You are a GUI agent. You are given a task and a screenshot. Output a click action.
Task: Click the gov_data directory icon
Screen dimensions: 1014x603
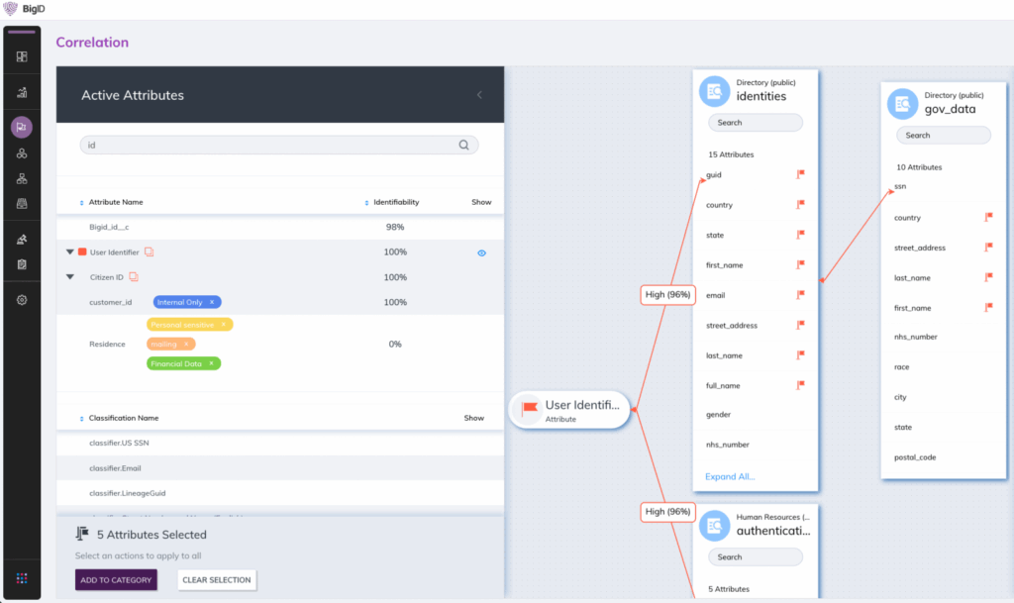coord(902,104)
